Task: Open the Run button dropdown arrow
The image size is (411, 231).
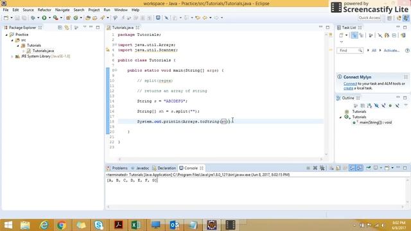Action: tap(49, 18)
